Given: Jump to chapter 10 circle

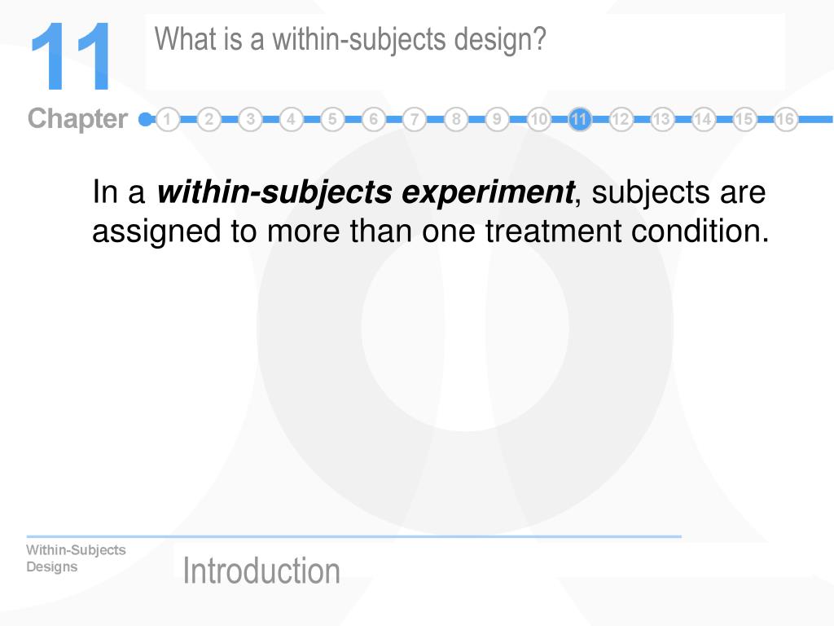Looking at the screenshot, I should tap(538, 119).
